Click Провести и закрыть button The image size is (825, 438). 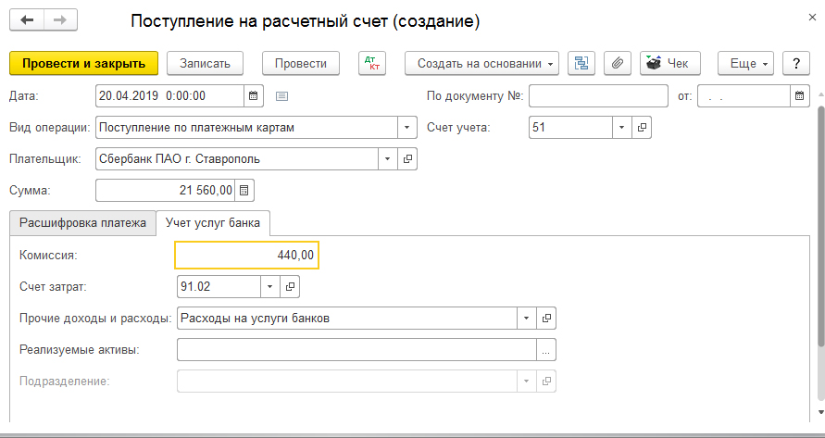coord(84,64)
